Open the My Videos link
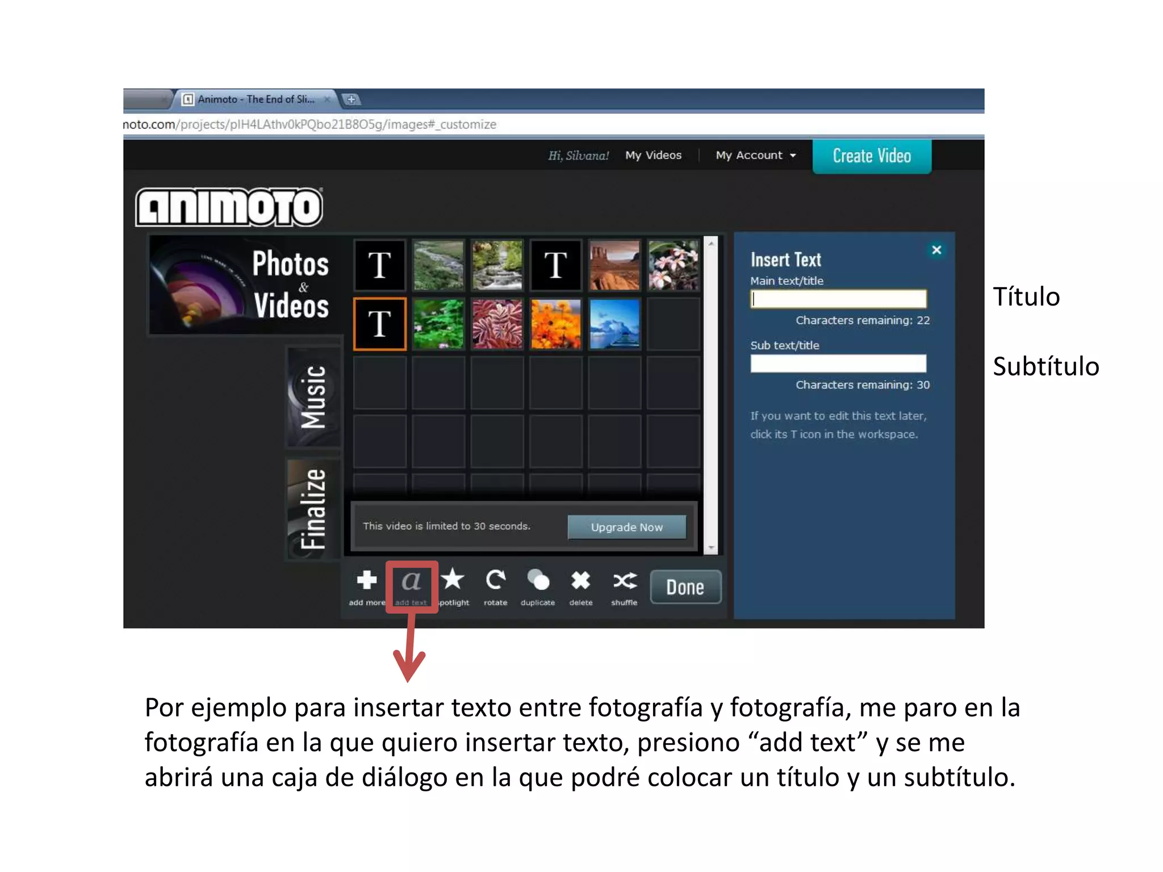Screen dimensions: 1163x872 tap(653, 155)
